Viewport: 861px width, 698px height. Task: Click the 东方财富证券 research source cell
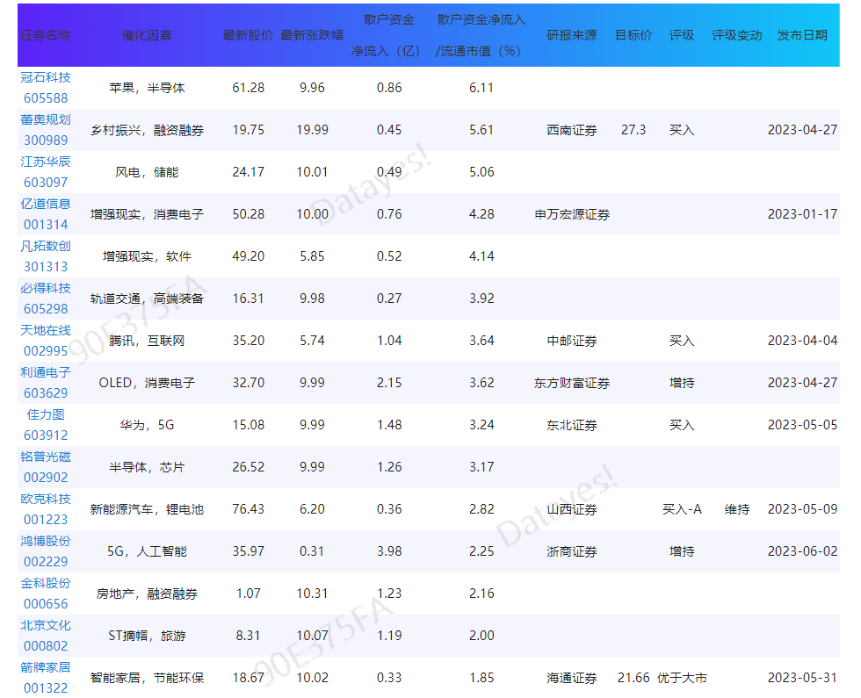[x=572, y=383]
